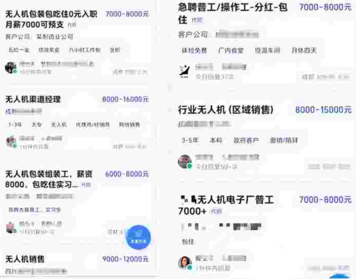Open recruiter avatar under 无人机包装包吃住 listing

(11, 67)
